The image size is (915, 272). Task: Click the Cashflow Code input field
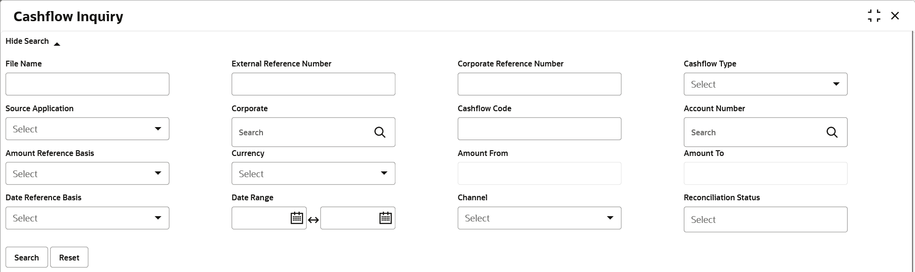[x=539, y=129]
